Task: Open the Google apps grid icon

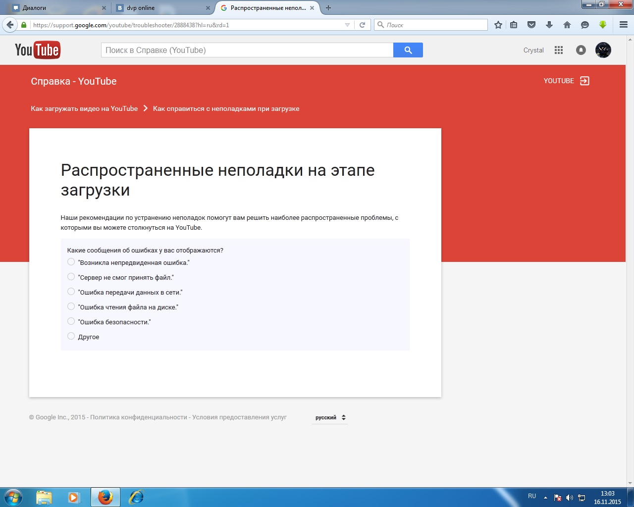Action: 559,50
